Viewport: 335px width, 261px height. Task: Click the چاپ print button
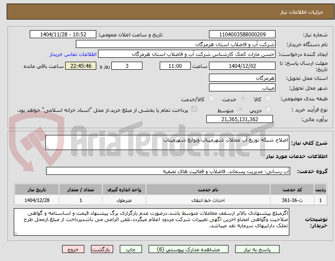[131, 249]
